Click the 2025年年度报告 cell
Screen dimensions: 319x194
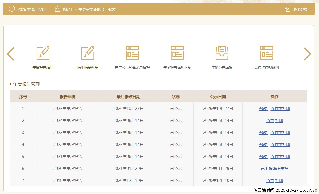(x=68, y=109)
